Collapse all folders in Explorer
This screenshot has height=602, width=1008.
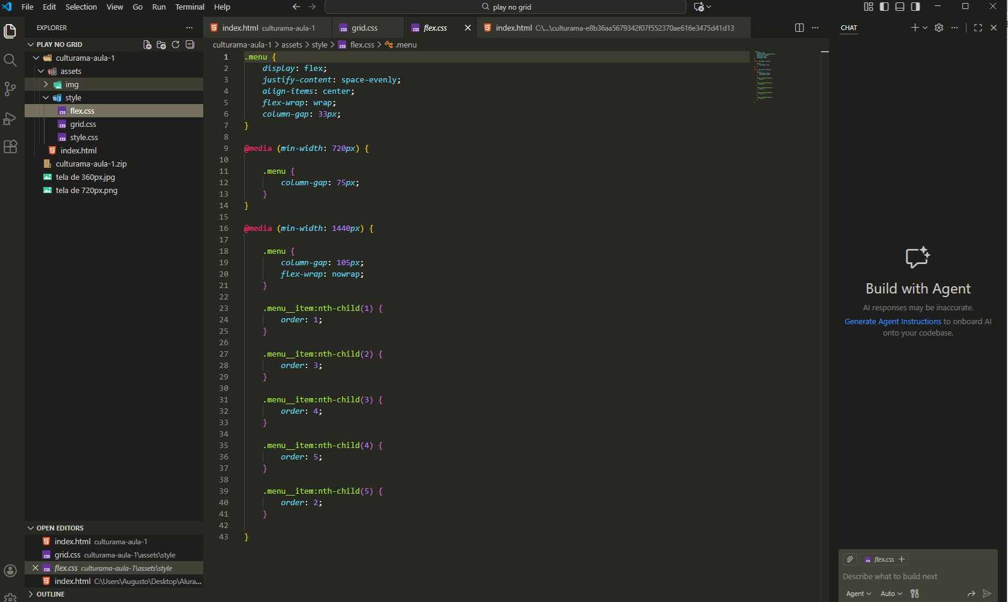189,44
